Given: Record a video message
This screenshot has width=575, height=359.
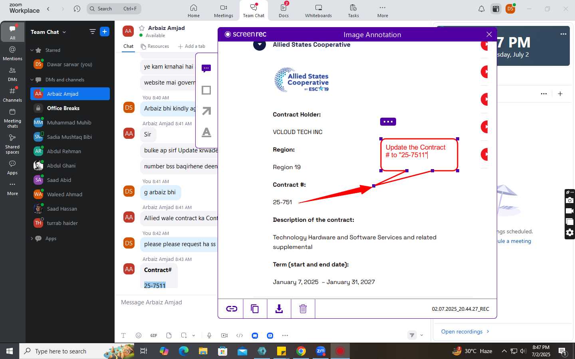Looking at the screenshot, I should [224, 335].
